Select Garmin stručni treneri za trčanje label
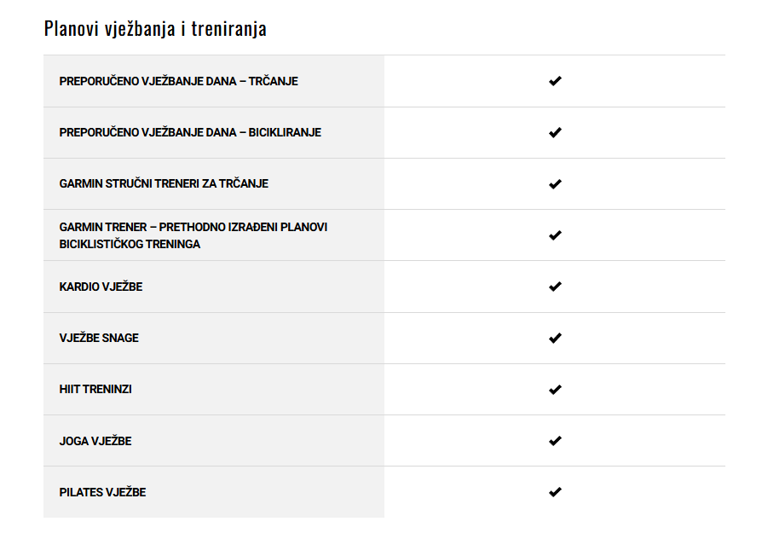The width and height of the screenshot is (768, 539). [164, 183]
